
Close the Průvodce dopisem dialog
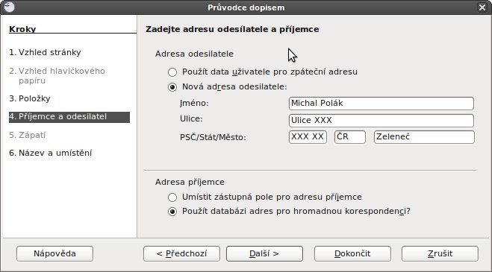(x=482, y=7)
